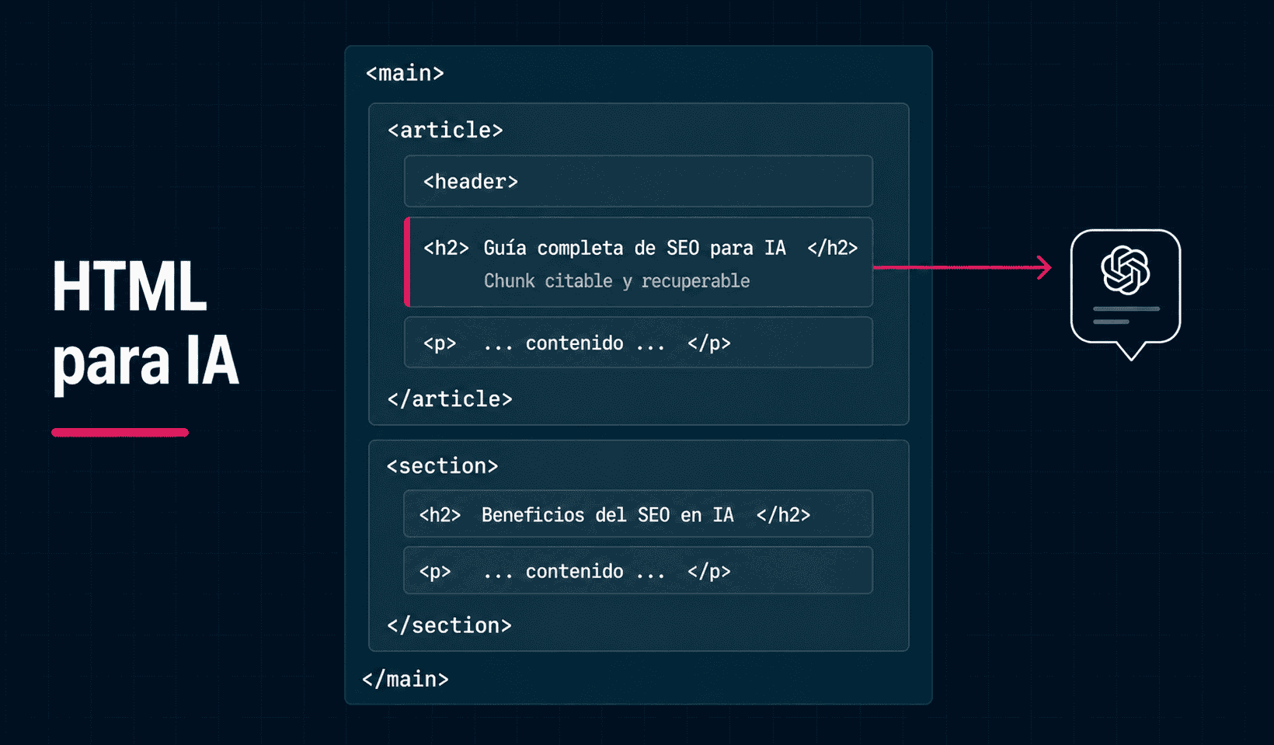
Task: Select the opening <main> tag
Action: (405, 73)
